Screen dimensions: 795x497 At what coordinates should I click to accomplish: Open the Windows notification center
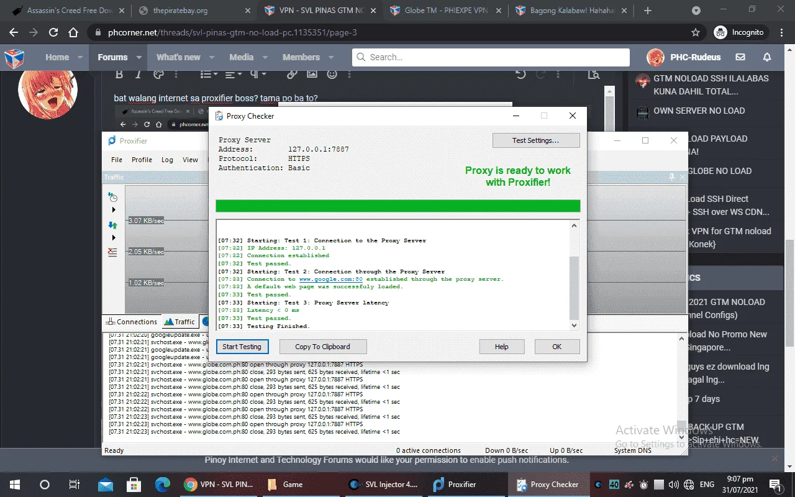775,485
